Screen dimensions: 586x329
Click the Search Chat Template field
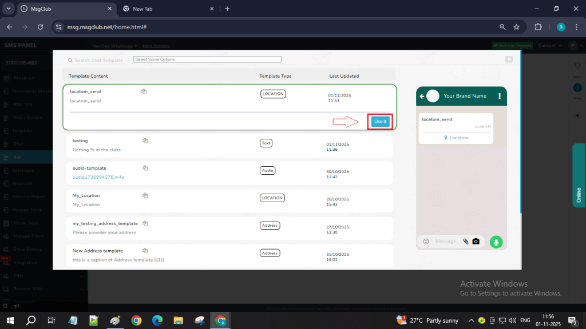tap(98, 60)
